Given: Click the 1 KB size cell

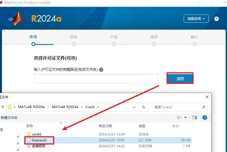Looking at the screenshot, I should tap(186, 146).
